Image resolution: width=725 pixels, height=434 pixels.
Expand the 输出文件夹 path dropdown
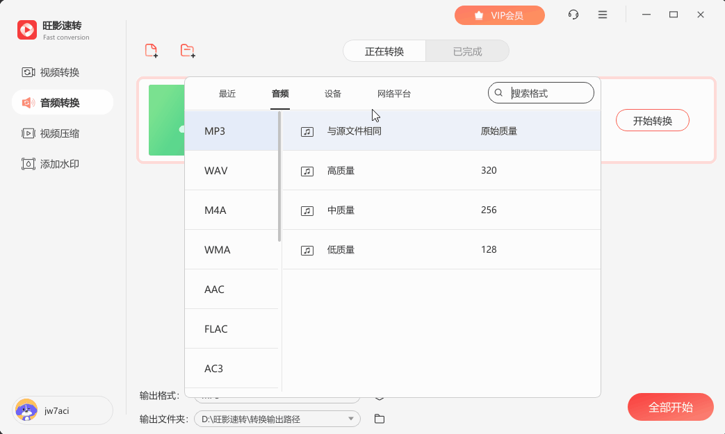tap(351, 419)
